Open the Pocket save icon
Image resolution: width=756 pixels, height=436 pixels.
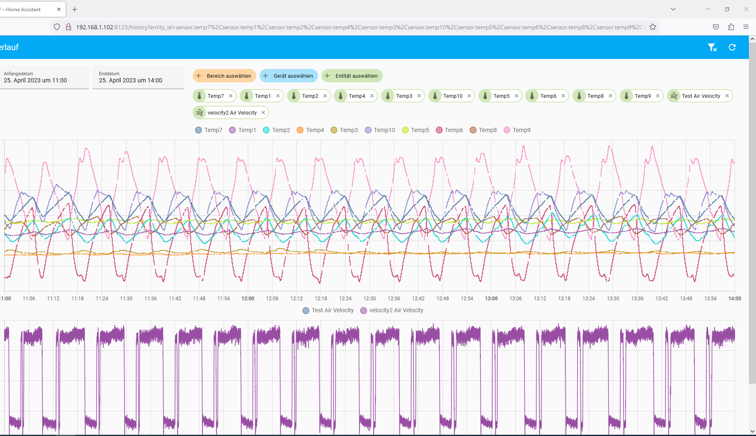click(x=716, y=27)
